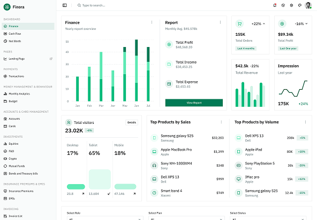317x220 pixels.
Task: Open Top Products by Sales options menu
Action: coord(221,122)
